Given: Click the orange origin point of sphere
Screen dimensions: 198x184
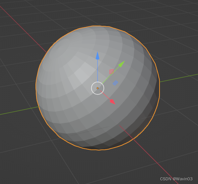Looking at the screenshot, I should click(x=98, y=88).
